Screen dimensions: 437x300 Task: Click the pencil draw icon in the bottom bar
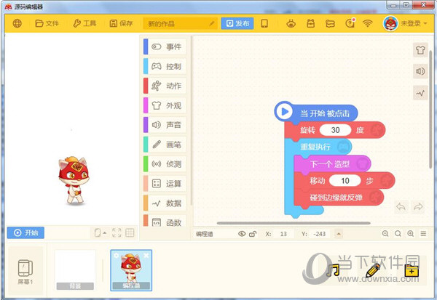point(373,270)
